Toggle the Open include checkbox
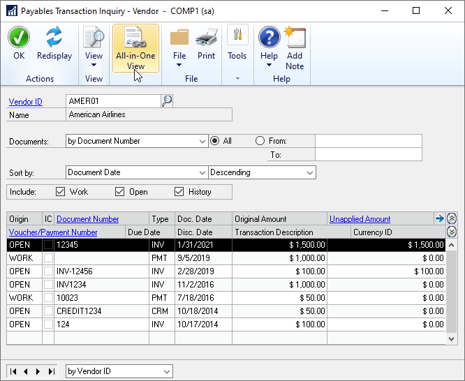 (119, 191)
